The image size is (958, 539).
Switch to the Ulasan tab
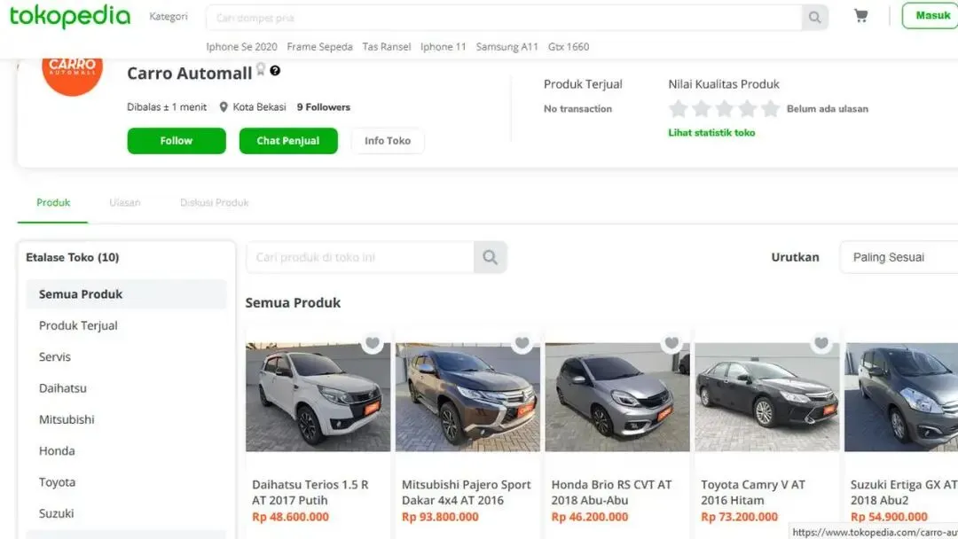point(125,202)
